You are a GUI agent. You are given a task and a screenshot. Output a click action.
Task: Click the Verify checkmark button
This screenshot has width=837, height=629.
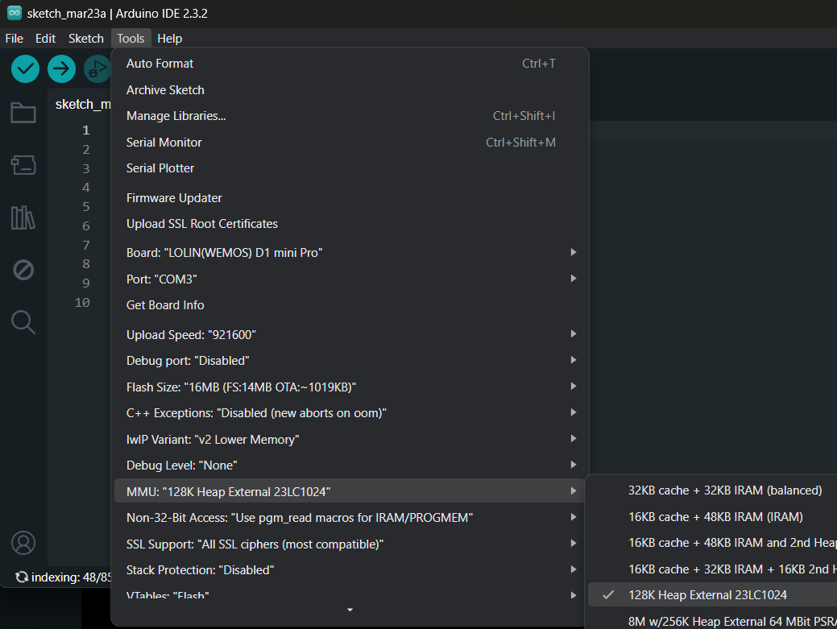pos(25,68)
